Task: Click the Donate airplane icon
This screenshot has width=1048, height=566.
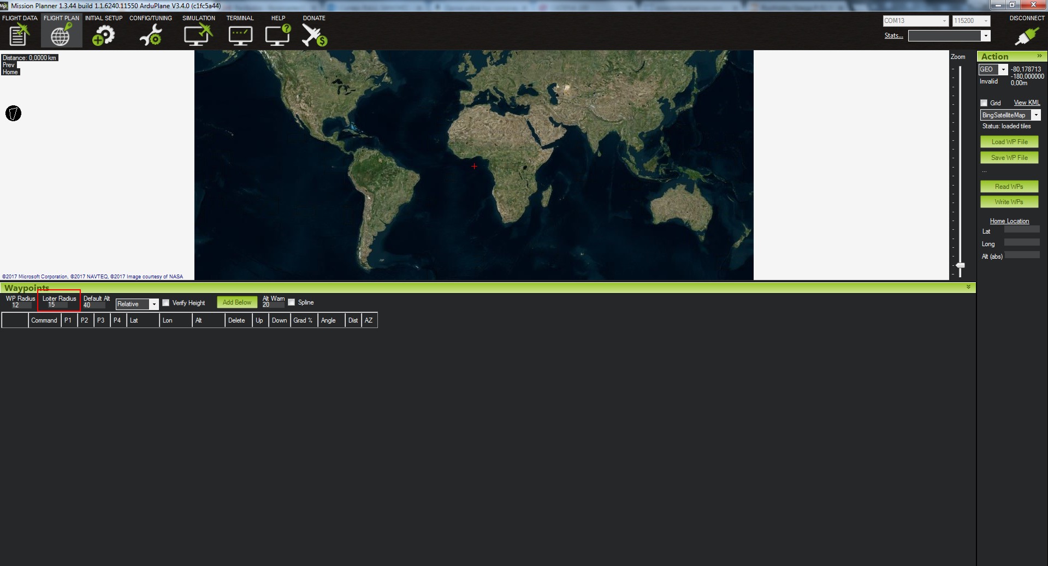Action: (x=314, y=35)
